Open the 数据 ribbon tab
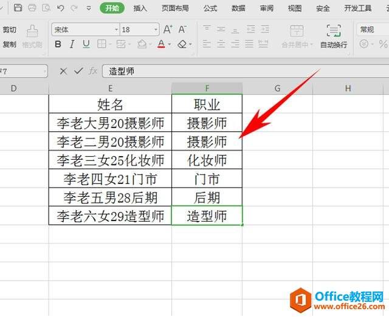Viewport: 389px width, 317px height. (238, 9)
